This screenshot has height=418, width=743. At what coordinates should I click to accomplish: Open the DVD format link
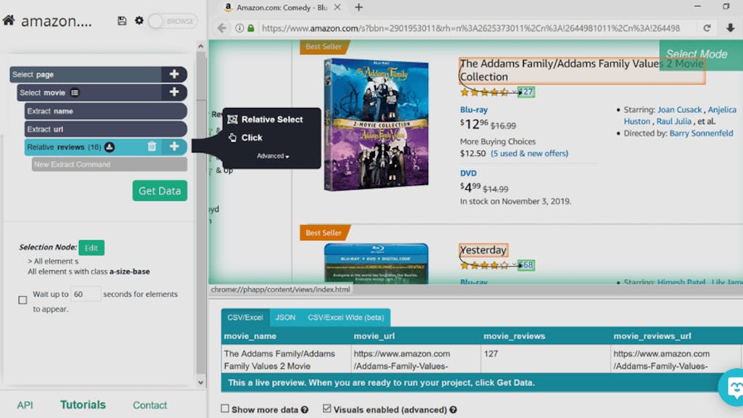[x=468, y=173]
